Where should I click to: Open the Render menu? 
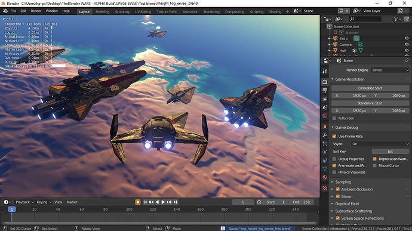tap(36, 11)
